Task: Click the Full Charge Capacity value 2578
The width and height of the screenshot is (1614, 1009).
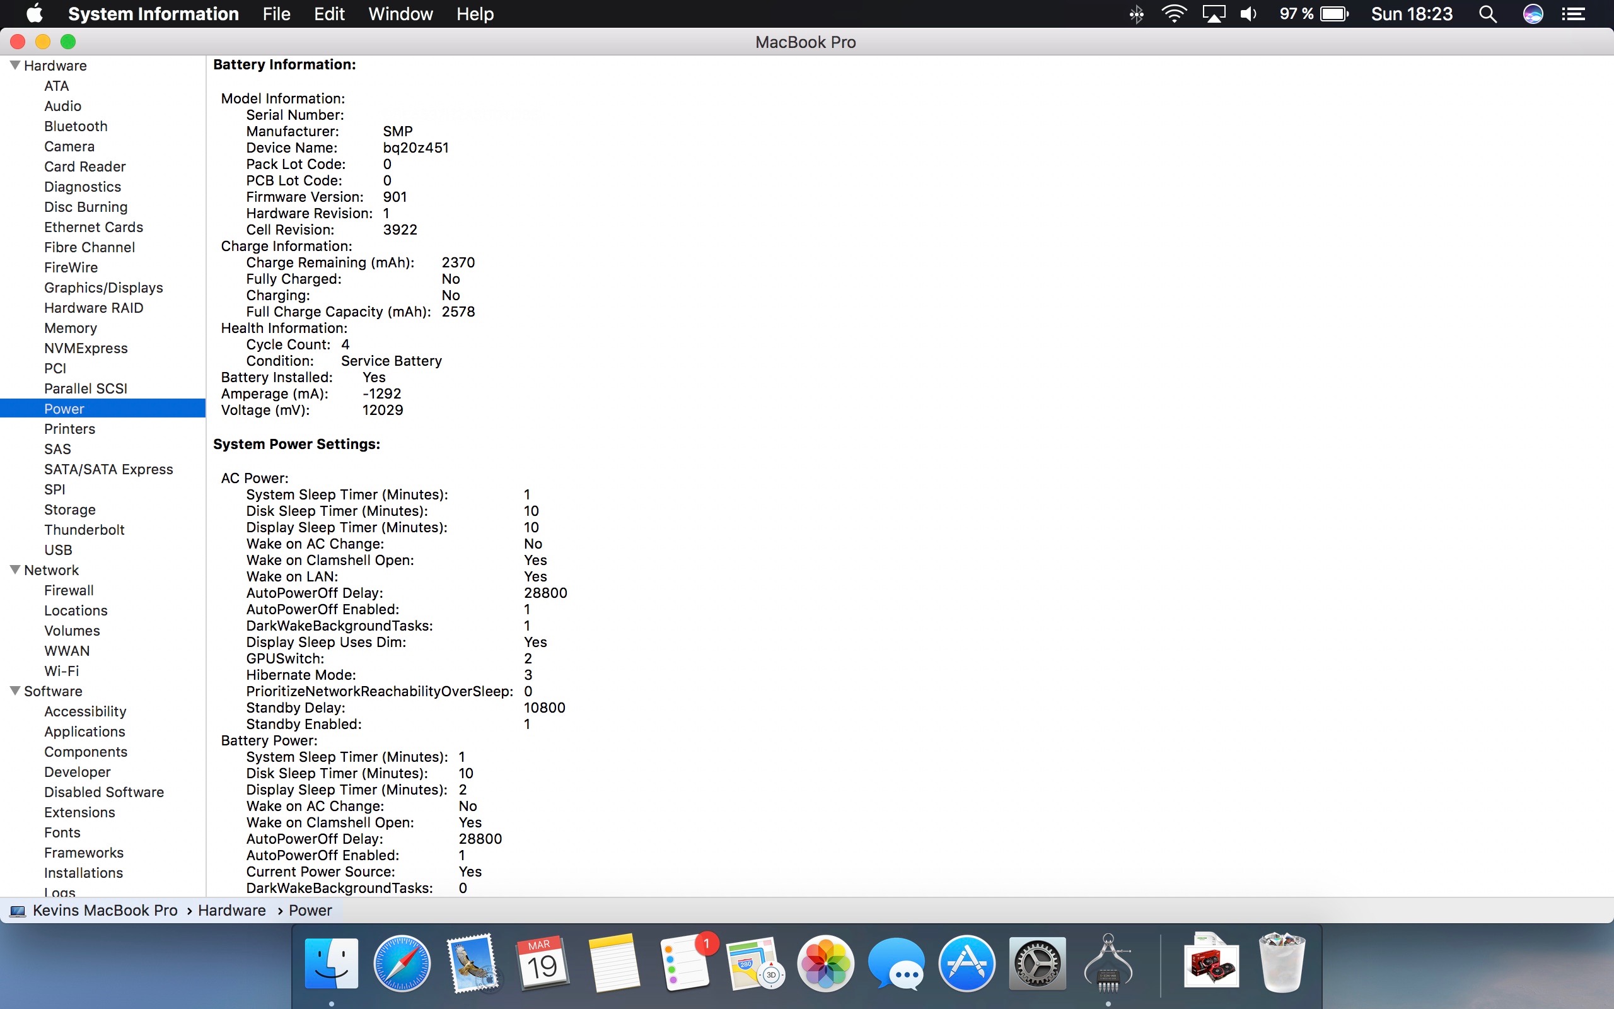Action: [458, 312]
